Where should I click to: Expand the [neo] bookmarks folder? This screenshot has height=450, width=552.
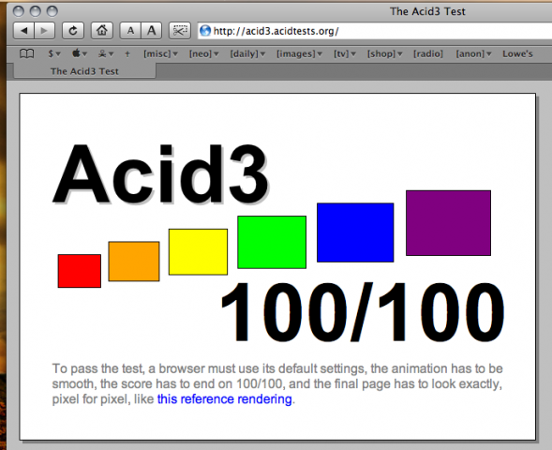tap(203, 53)
